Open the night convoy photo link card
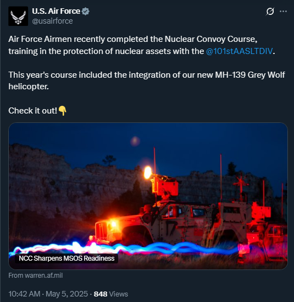The image size is (294, 302). point(148,196)
